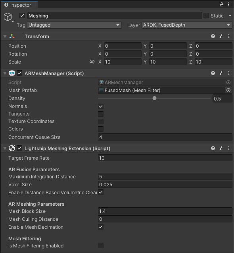Click the Target Frame Rate field
This screenshot has height=253, width=234.
tap(165, 158)
